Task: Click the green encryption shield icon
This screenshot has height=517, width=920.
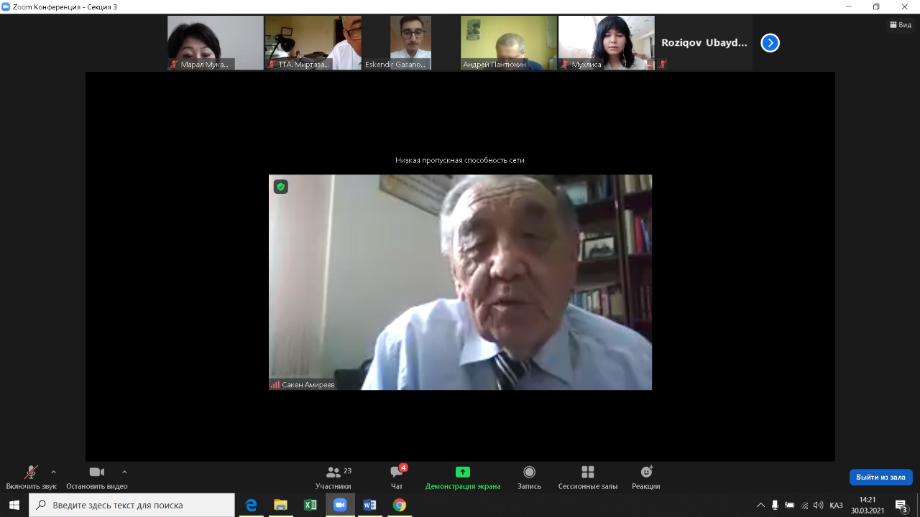Action: click(280, 187)
